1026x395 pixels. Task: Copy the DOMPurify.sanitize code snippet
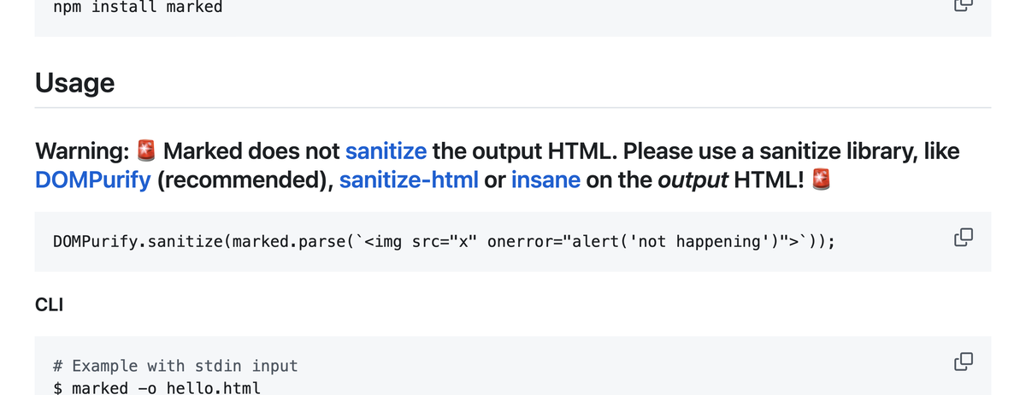tap(963, 238)
